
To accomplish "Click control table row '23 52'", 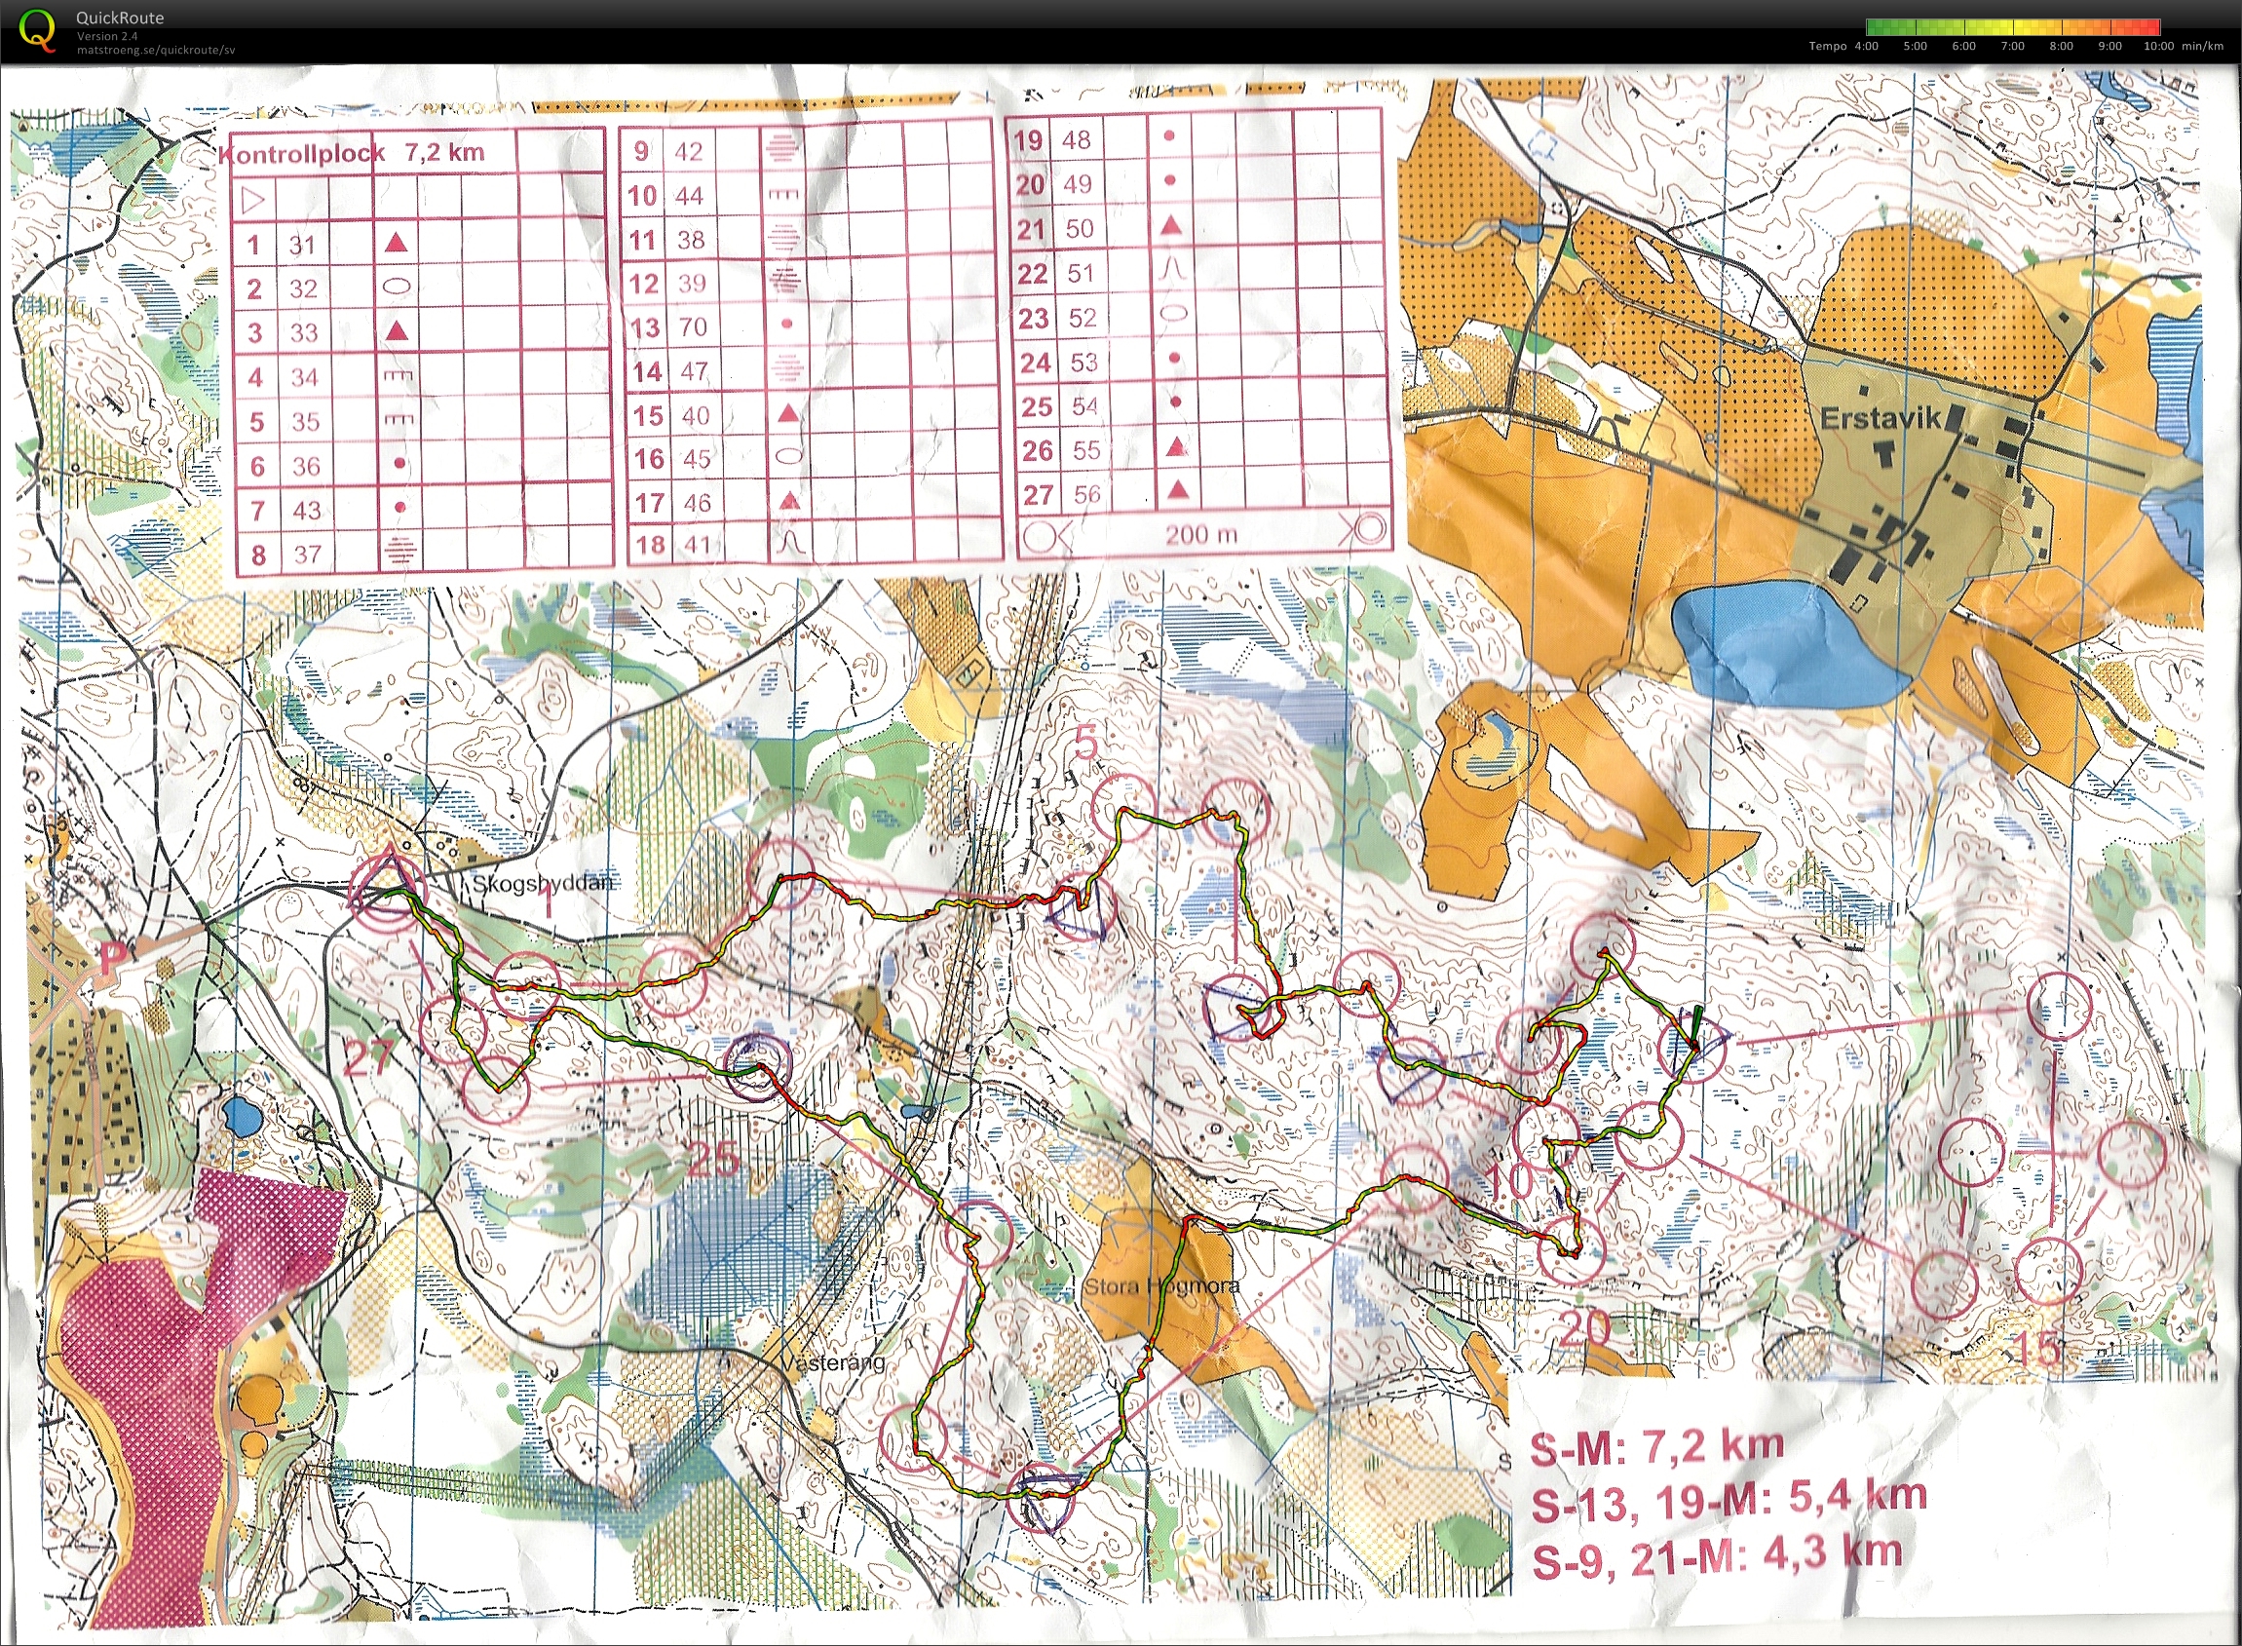I will (x=1198, y=317).
